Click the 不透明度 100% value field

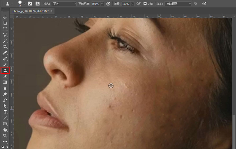tap(96, 4)
